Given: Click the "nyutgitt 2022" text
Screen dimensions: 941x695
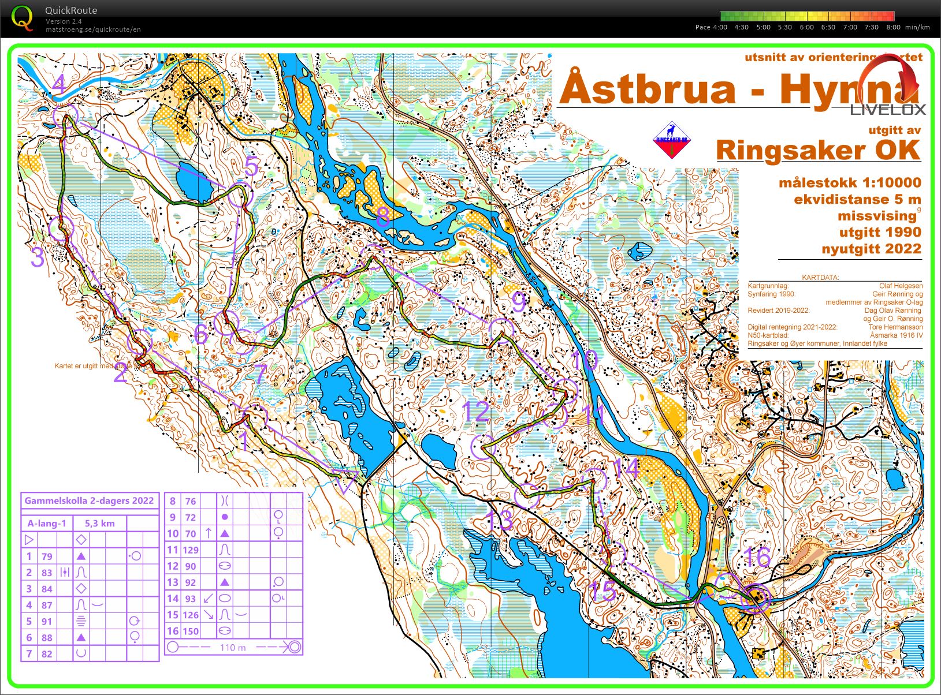Looking at the screenshot, I should pos(872,249).
